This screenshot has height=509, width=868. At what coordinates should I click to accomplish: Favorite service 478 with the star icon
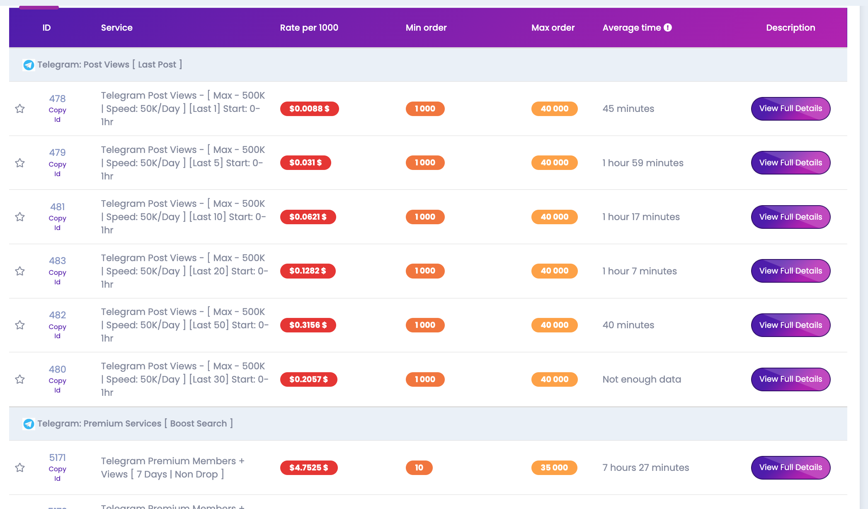[x=20, y=109]
